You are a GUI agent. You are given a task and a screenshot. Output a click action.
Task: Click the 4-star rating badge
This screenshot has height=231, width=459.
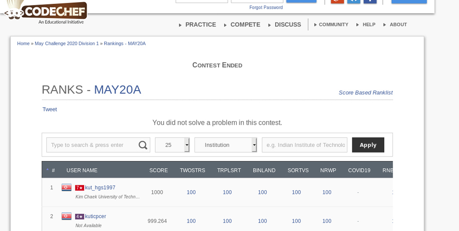point(79,217)
